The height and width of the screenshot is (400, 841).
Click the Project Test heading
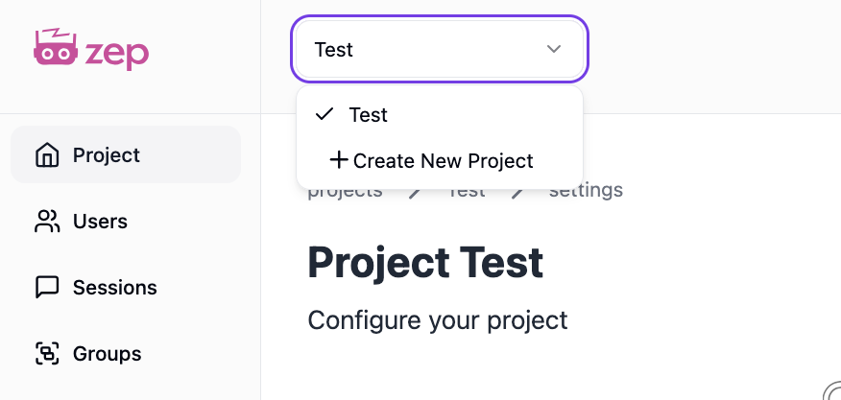[425, 262]
